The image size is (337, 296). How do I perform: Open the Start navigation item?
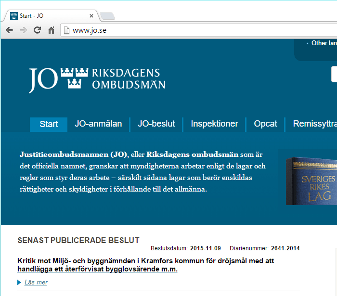(x=49, y=124)
